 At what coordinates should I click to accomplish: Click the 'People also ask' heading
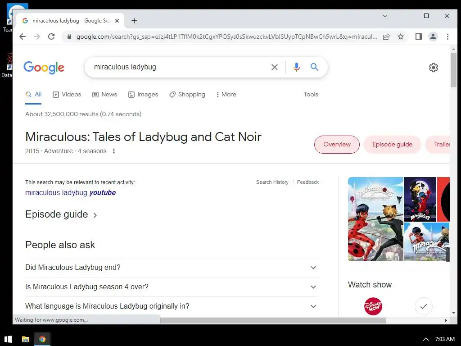[x=60, y=245]
